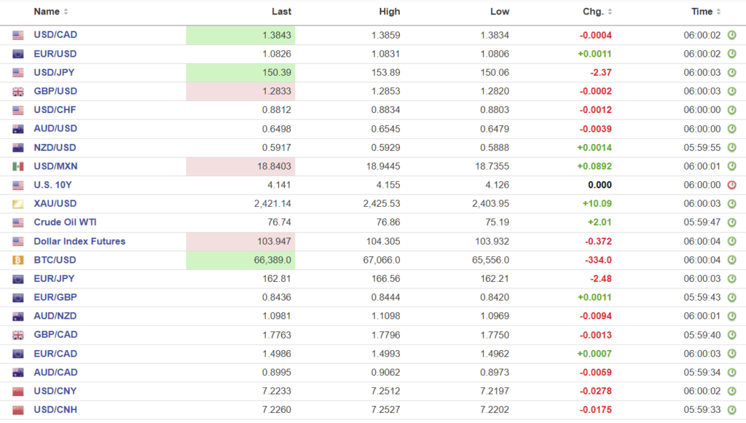
Task: Click the Mexico flag icon beside USD/MXN
Action: point(18,167)
